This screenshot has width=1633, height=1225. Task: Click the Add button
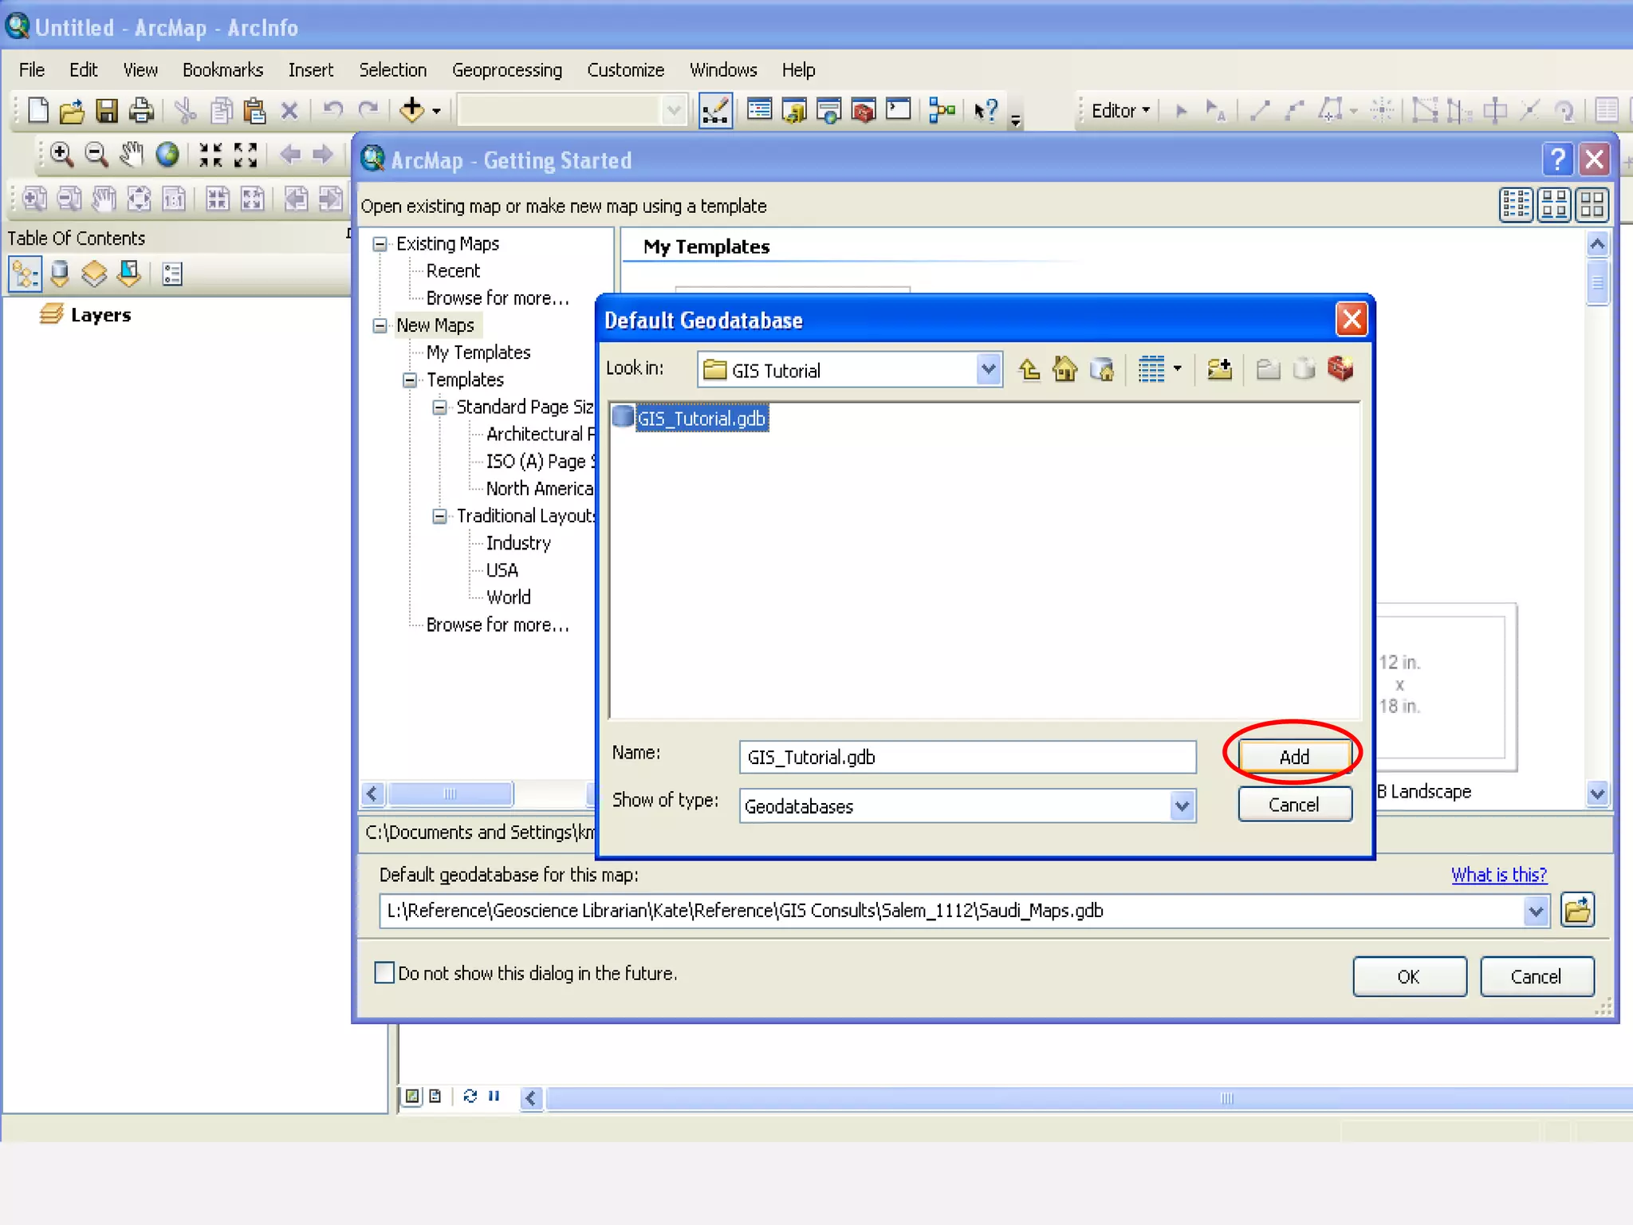pos(1293,756)
